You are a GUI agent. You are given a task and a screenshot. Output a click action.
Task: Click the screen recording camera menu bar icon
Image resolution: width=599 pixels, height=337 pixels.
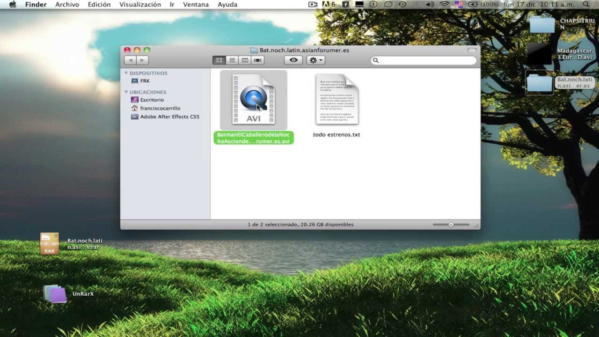point(313,5)
